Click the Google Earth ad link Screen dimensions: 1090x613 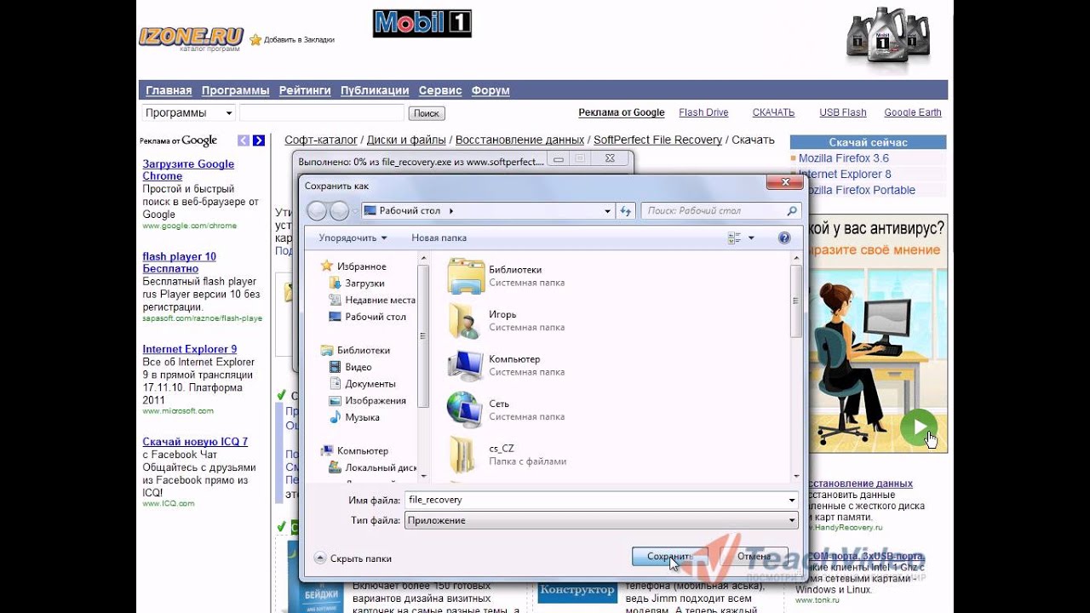913,112
